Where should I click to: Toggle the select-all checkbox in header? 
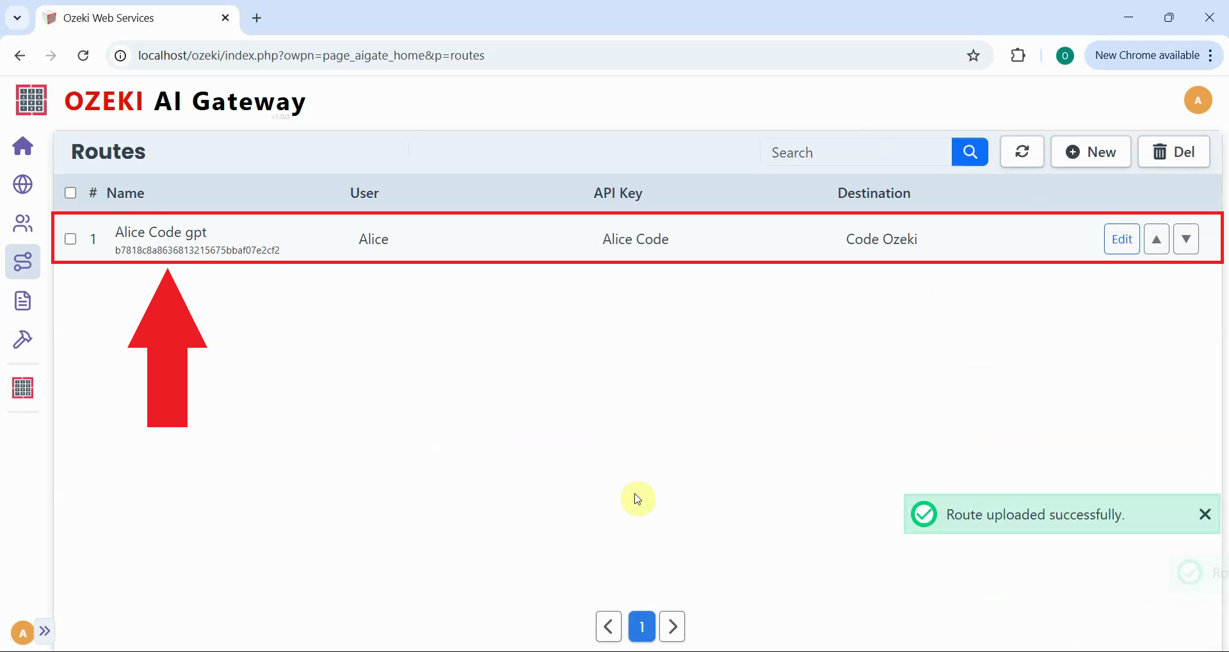pyautogui.click(x=70, y=193)
